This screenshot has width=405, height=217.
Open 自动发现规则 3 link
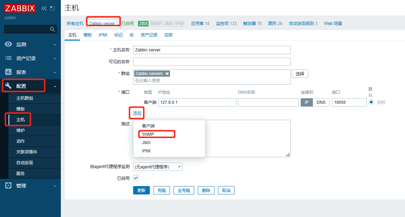303,24
